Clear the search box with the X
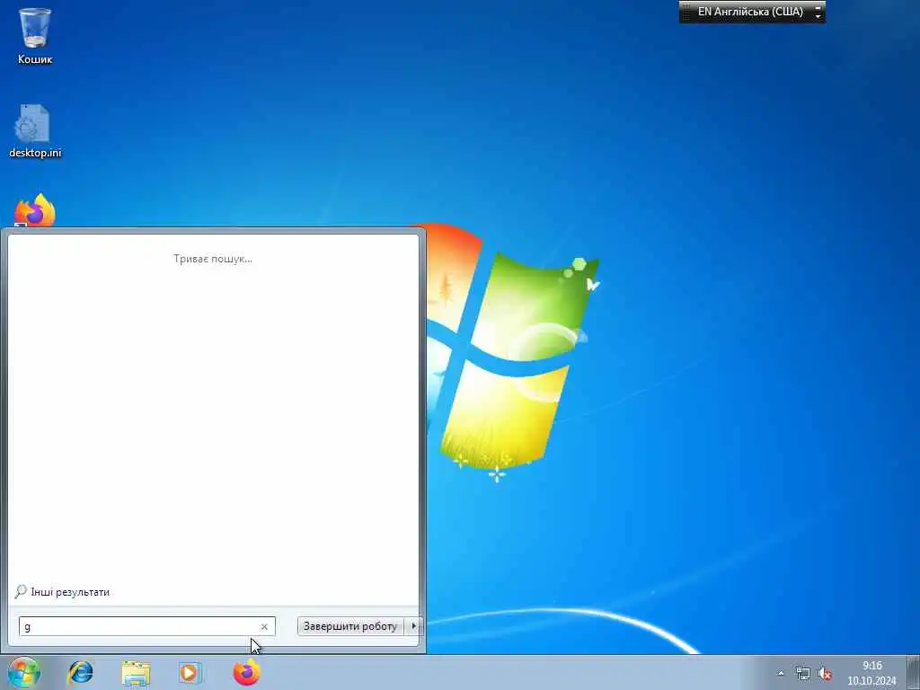 coord(264,626)
